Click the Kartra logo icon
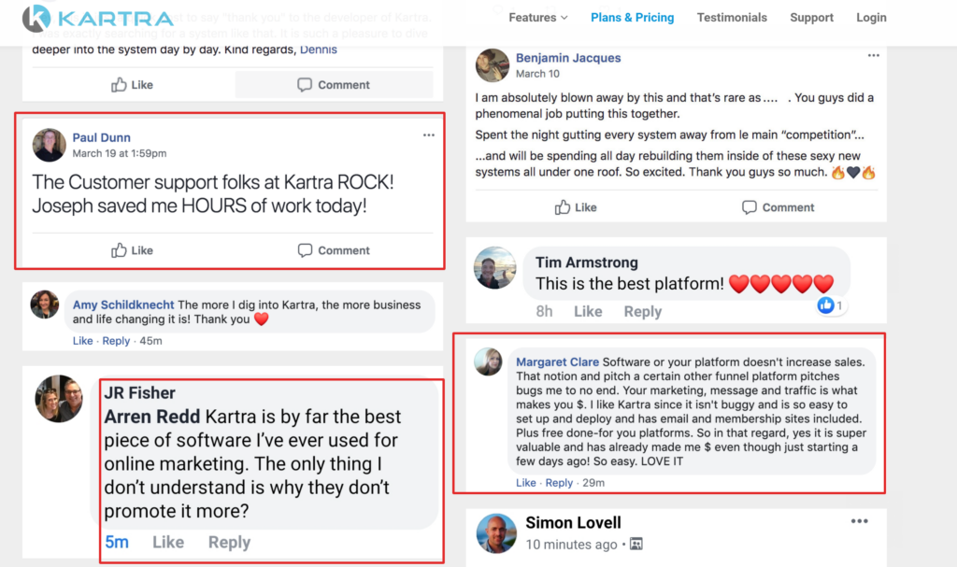957x567 pixels. [x=36, y=18]
